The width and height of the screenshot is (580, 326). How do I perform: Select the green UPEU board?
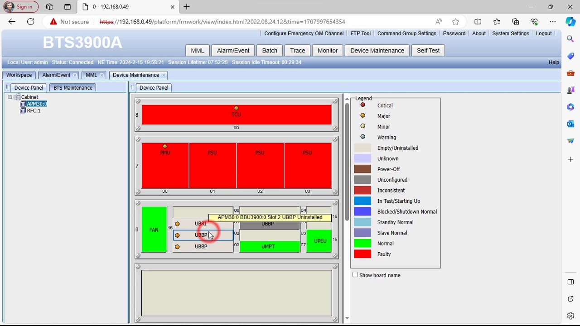[x=319, y=241]
